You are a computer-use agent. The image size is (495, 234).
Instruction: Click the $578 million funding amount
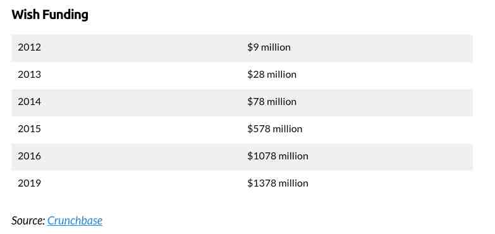click(274, 129)
